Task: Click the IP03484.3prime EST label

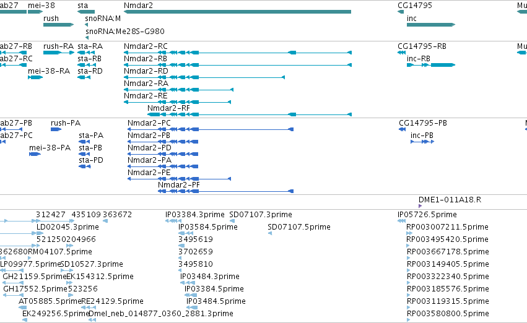Action: click(210, 277)
